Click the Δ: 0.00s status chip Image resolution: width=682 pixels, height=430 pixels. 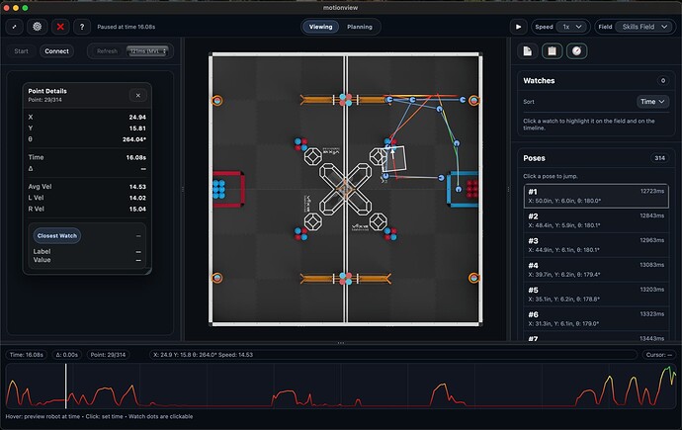tap(67, 355)
